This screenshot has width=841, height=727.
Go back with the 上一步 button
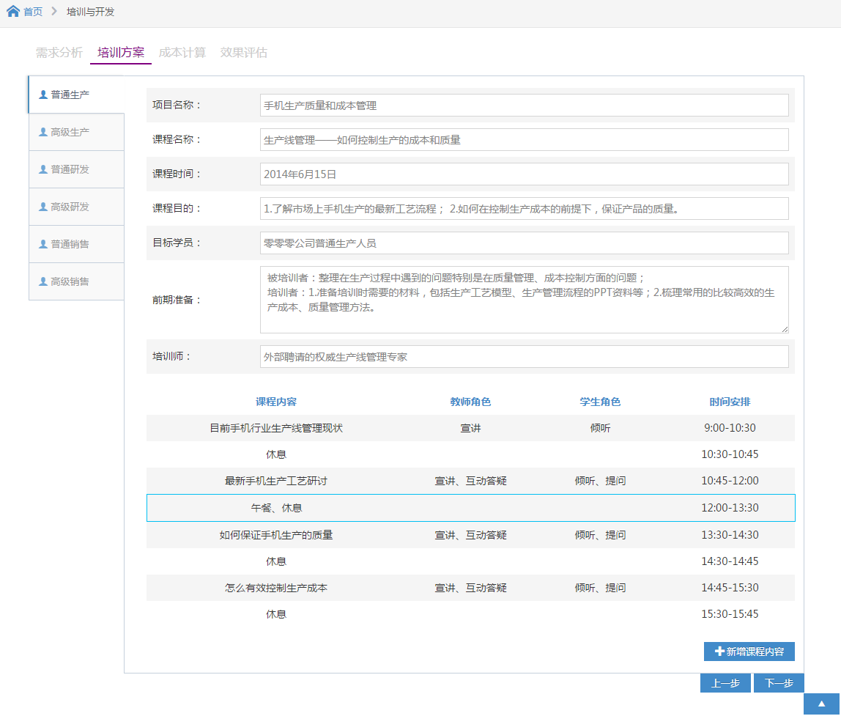pos(725,683)
